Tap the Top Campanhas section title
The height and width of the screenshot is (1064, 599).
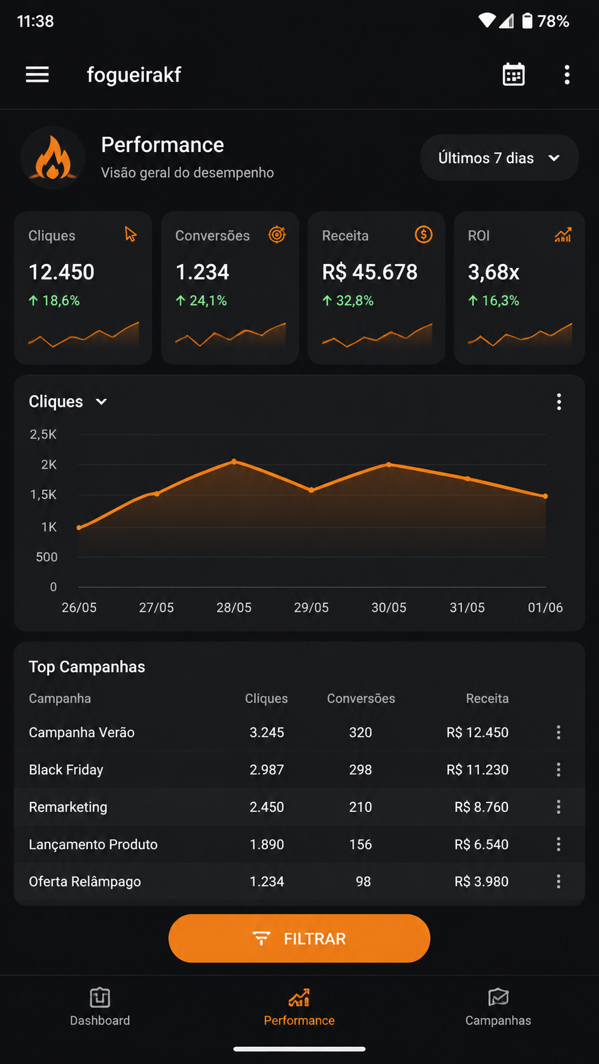point(87,666)
